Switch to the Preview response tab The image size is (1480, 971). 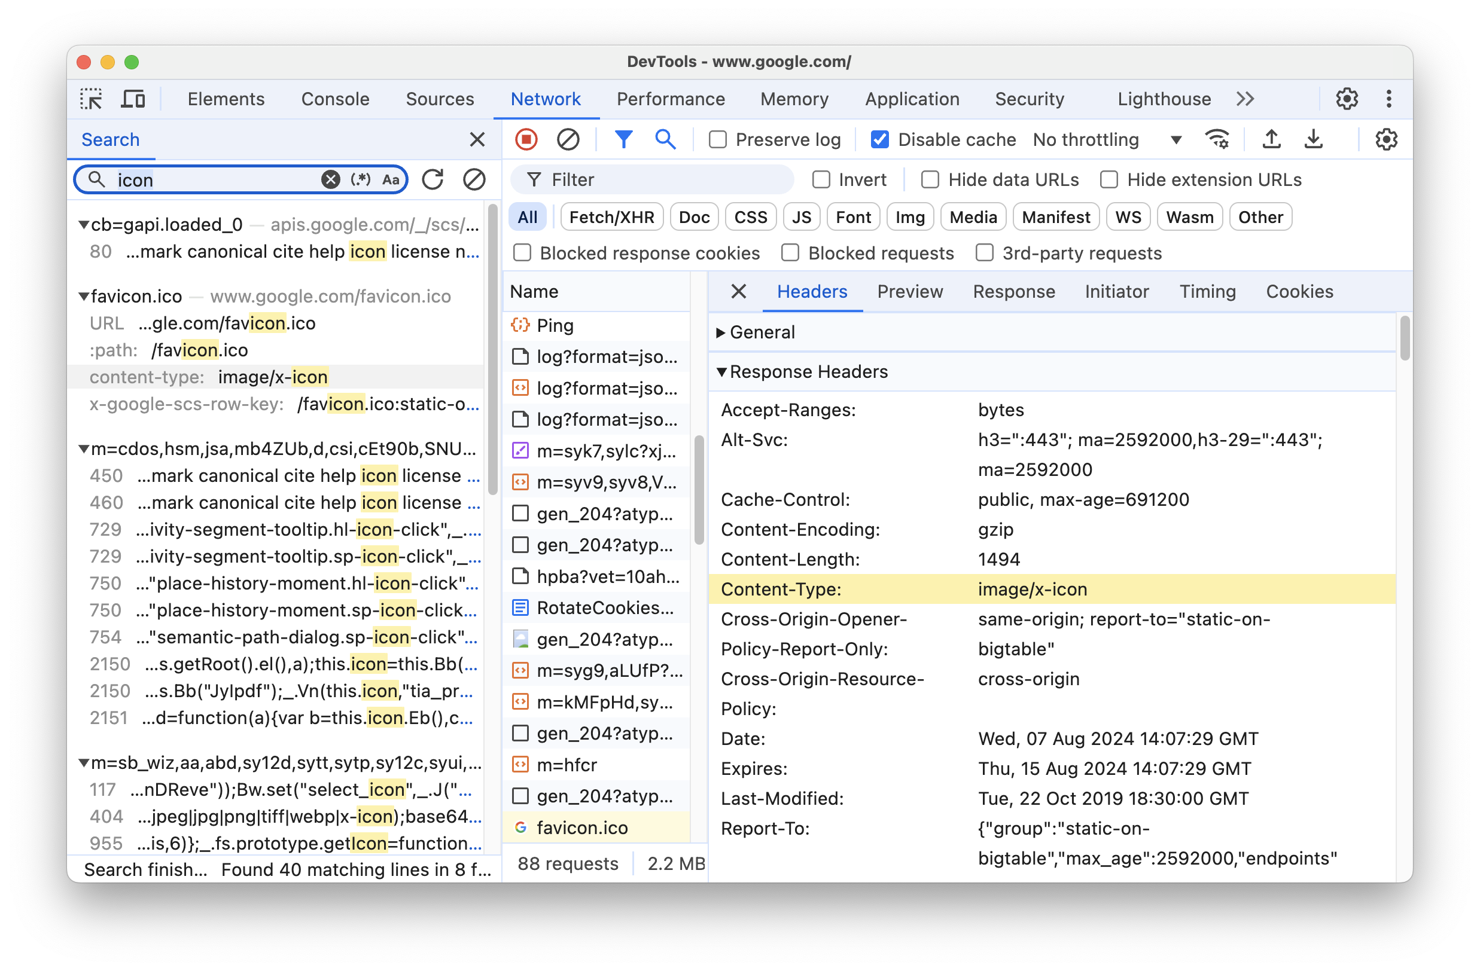pyautogui.click(x=910, y=292)
